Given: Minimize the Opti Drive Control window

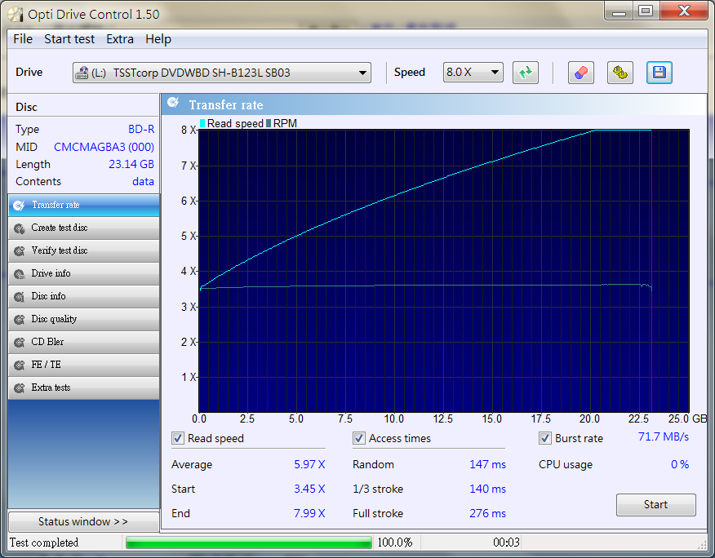Looking at the screenshot, I should (619, 11).
